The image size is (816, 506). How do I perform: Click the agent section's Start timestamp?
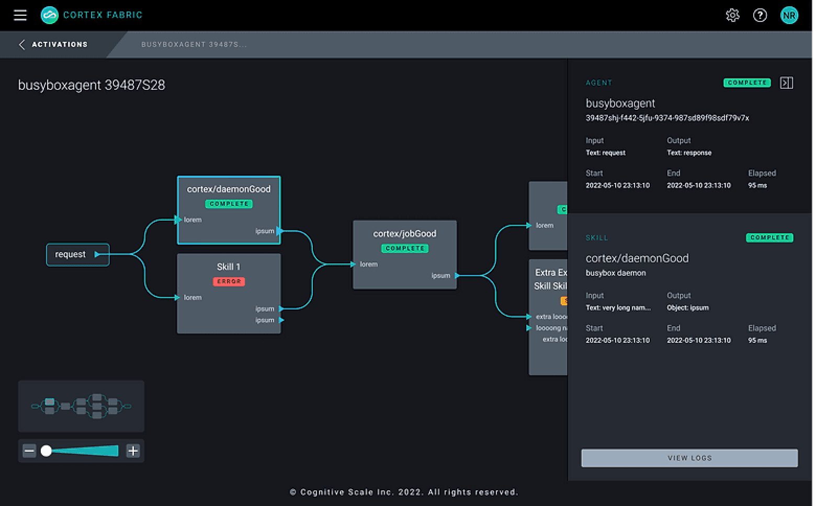tap(618, 186)
